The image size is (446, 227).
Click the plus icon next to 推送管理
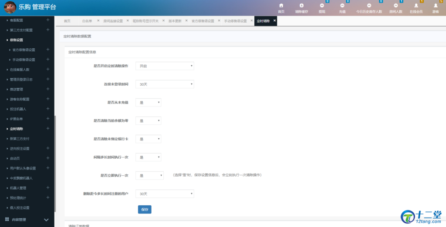pyautogui.click(x=48, y=89)
